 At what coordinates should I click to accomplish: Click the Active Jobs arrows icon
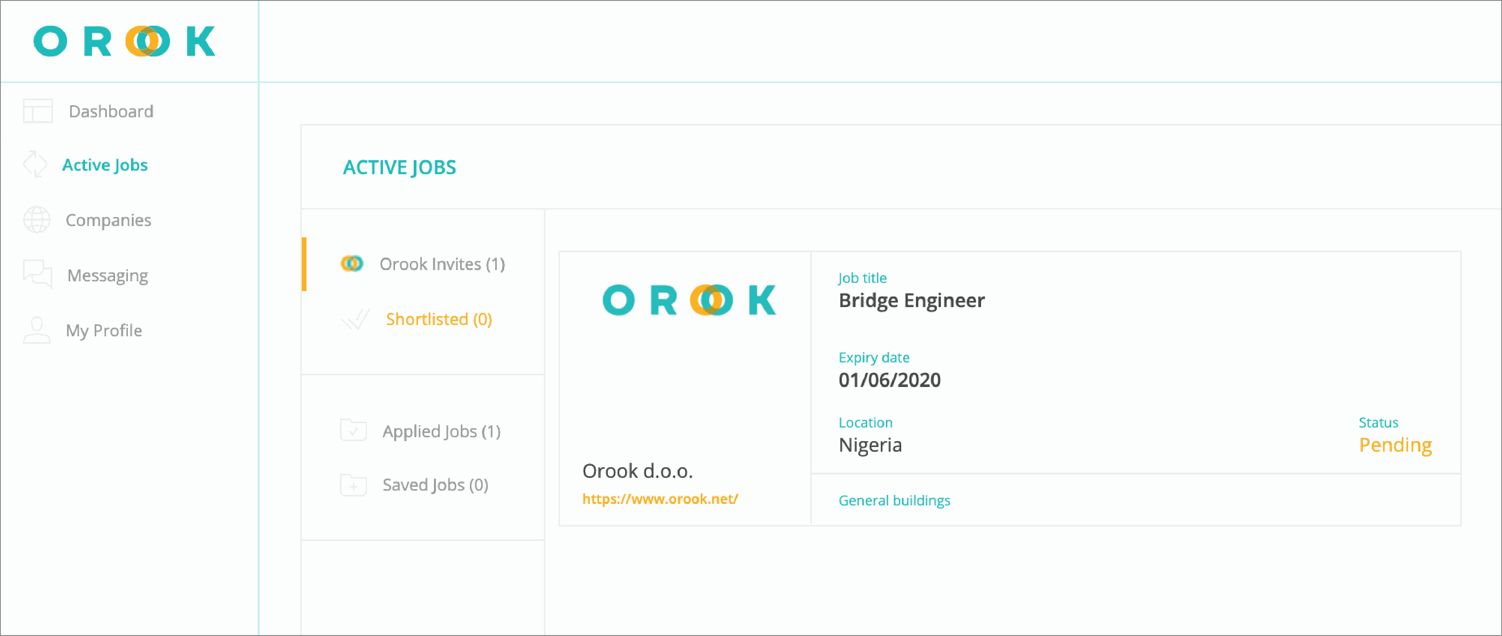(35, 164)
